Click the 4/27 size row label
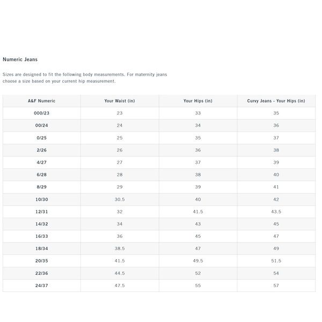 pos(41,163)
